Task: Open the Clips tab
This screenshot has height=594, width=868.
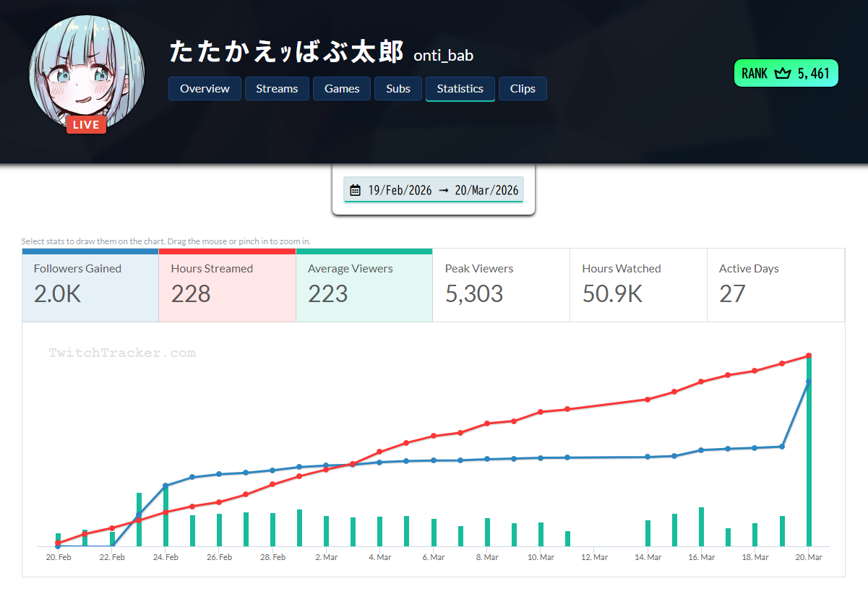Action: (523, 89)
